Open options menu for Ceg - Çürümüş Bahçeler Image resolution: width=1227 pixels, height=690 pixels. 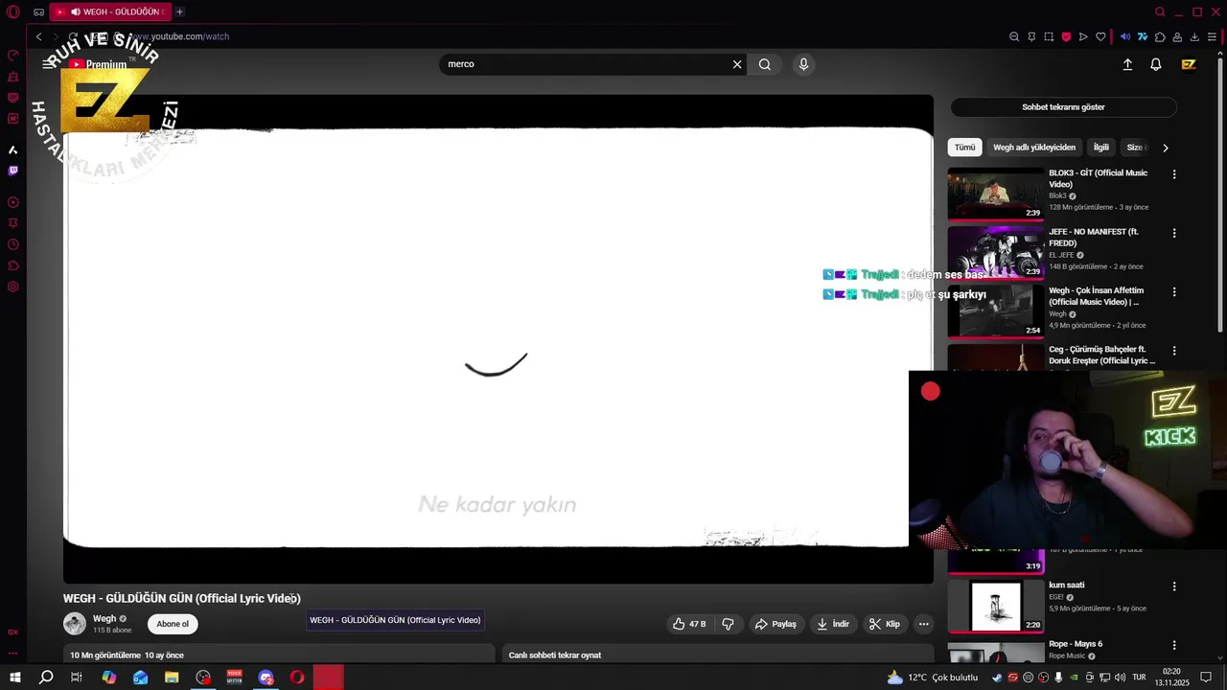1174,351
